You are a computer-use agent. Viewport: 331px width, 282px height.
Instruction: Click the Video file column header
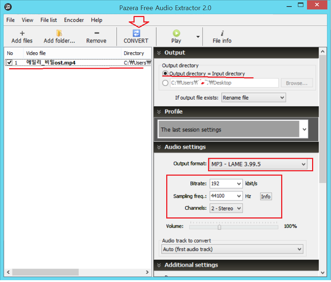[x=72, y=53]
